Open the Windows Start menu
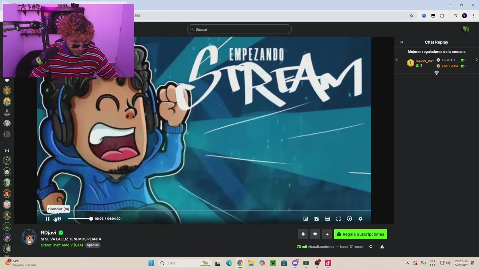This screenshot has height=269, width=479. (x=151, y=263)
